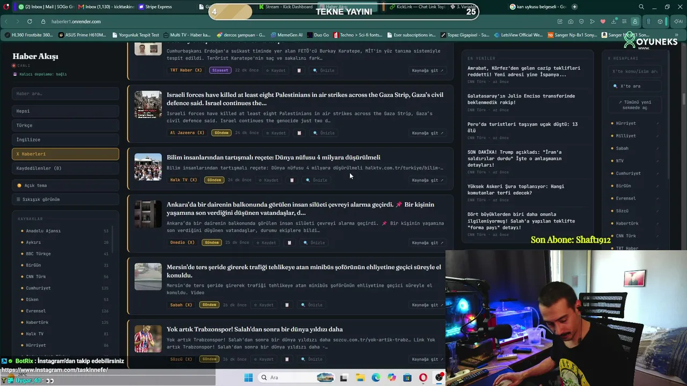Save the Halk TV article with Kaydet
Screen dimensions: 687x386
[x=269, y=180]
